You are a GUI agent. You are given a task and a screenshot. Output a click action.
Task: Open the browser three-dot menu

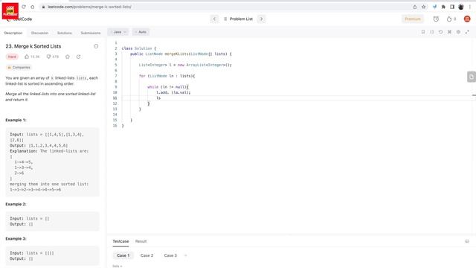coord(470,7)
